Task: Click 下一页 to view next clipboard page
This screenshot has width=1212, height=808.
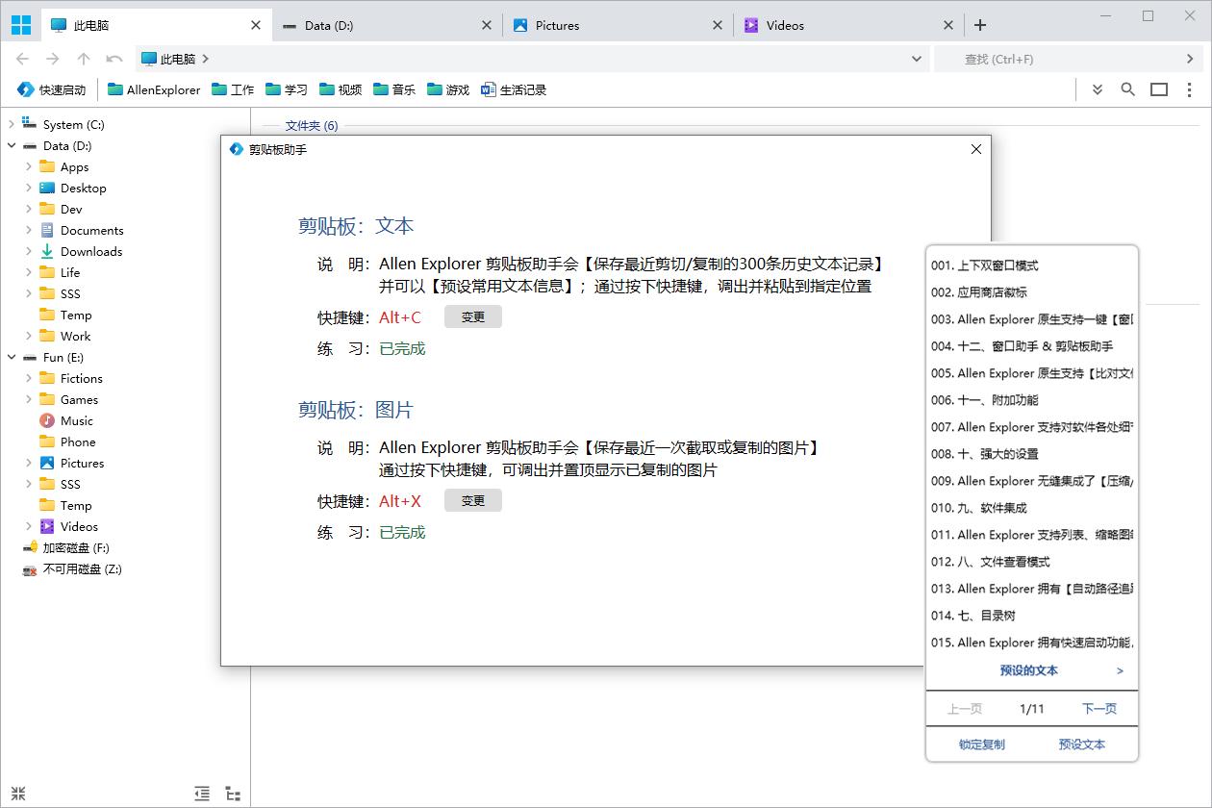Action: pyautogui.click(x=1098, y=708)
